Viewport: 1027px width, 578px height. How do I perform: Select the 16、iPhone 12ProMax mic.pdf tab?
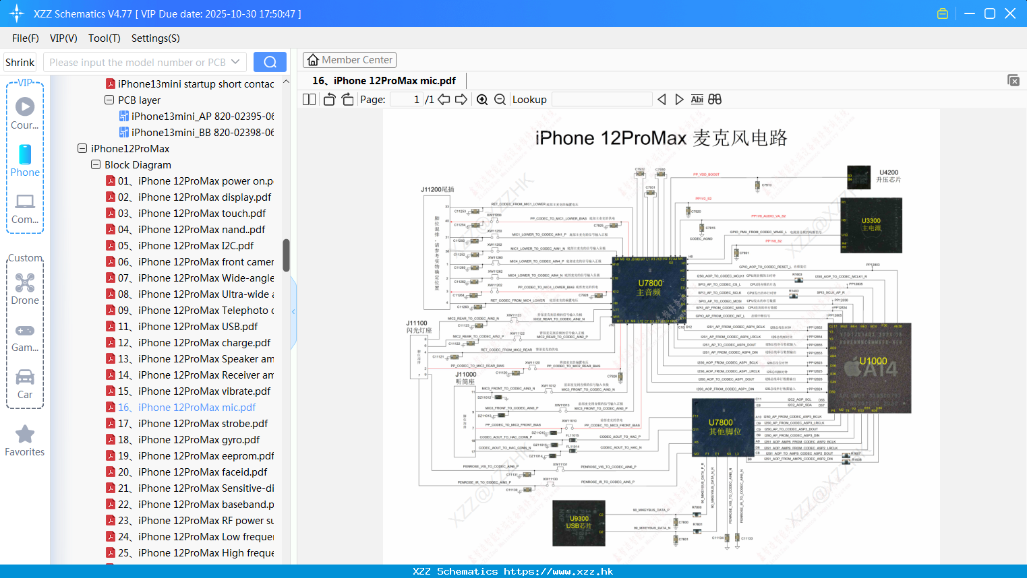click(x=384, y=81)
